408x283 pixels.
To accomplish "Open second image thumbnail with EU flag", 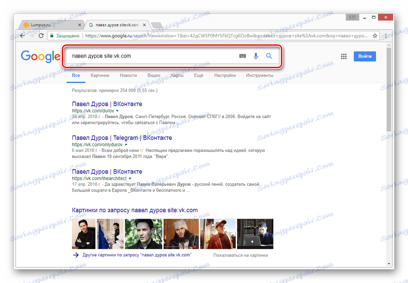I will (x=110, y=234).
